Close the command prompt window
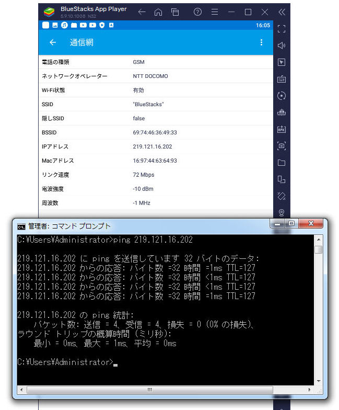The width and height of the screenshot is (339, 410). click(311, 224)
